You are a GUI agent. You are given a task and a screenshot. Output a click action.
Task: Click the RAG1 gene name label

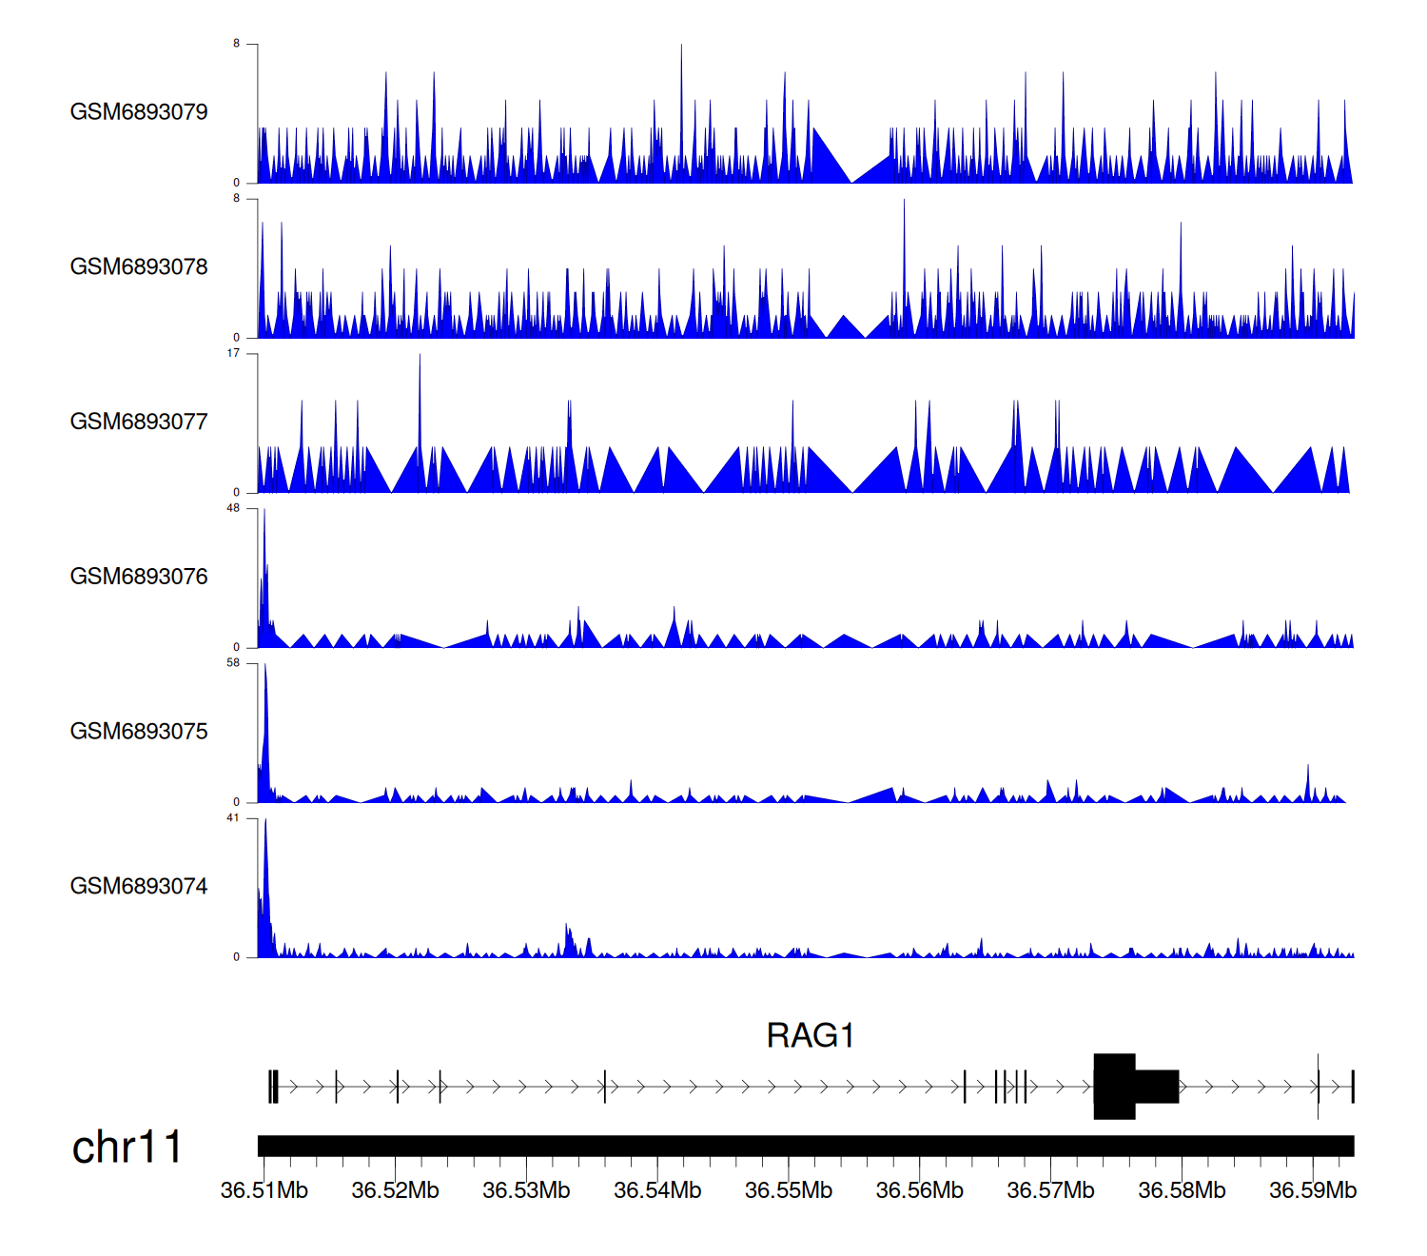(x=811, y=1035)
